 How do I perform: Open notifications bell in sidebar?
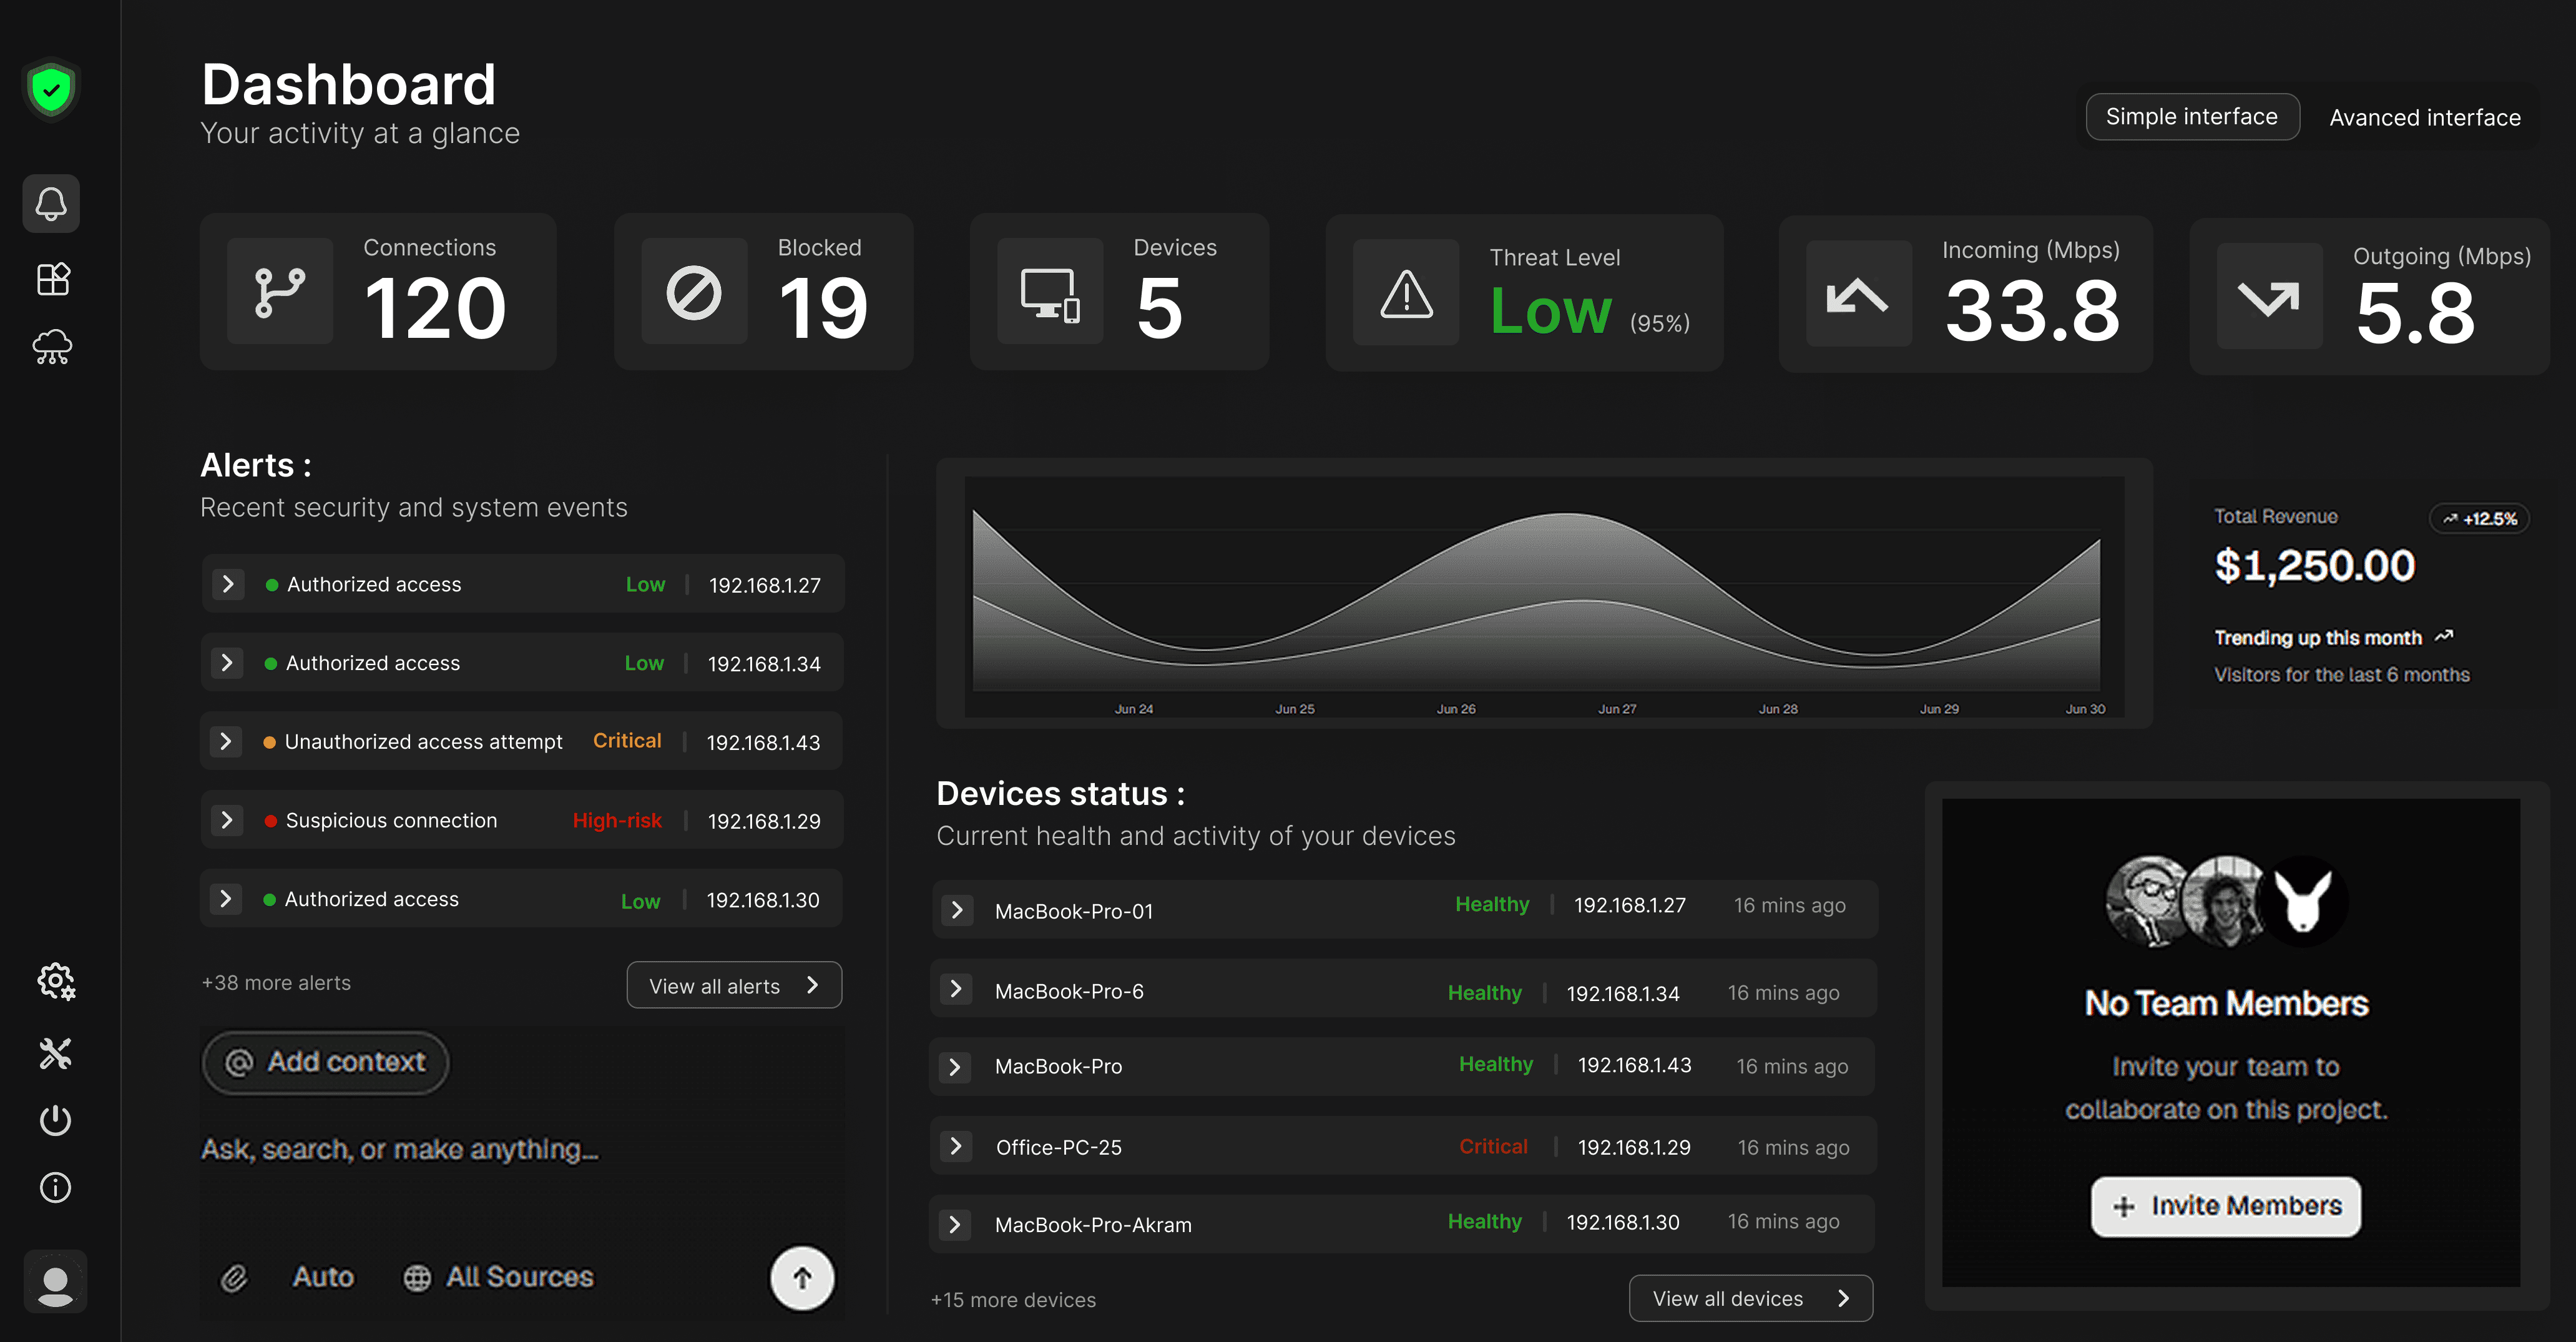(52, 204)
